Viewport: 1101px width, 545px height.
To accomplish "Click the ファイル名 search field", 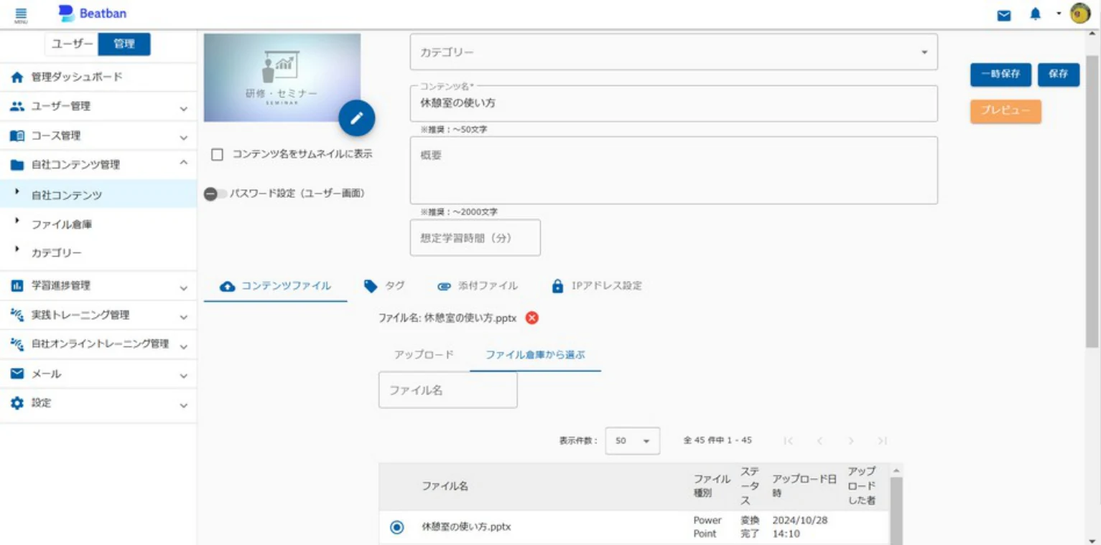I will coord(448,390).
